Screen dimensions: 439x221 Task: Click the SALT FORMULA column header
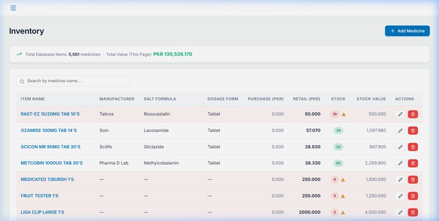pos(160,99)
